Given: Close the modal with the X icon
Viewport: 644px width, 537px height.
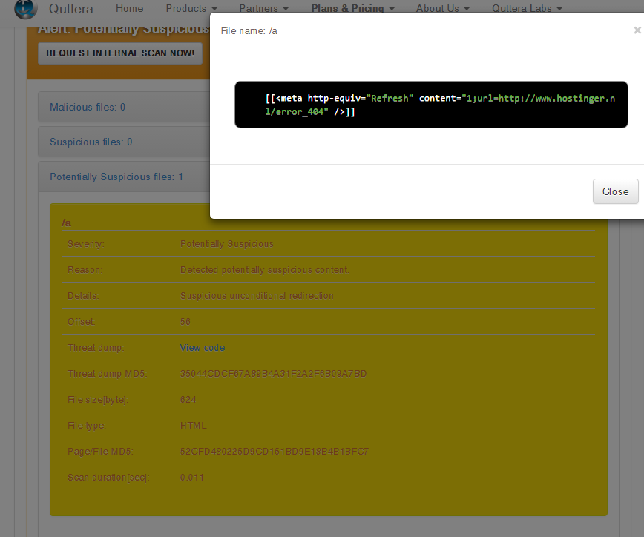Looking at the screenshot, I should [637, 30].
